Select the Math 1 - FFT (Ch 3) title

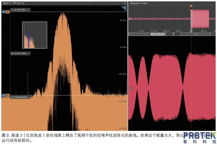pyautogui.click(x=14, y=3)
